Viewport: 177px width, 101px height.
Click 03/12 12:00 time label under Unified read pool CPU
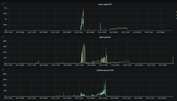click(55, 98)
